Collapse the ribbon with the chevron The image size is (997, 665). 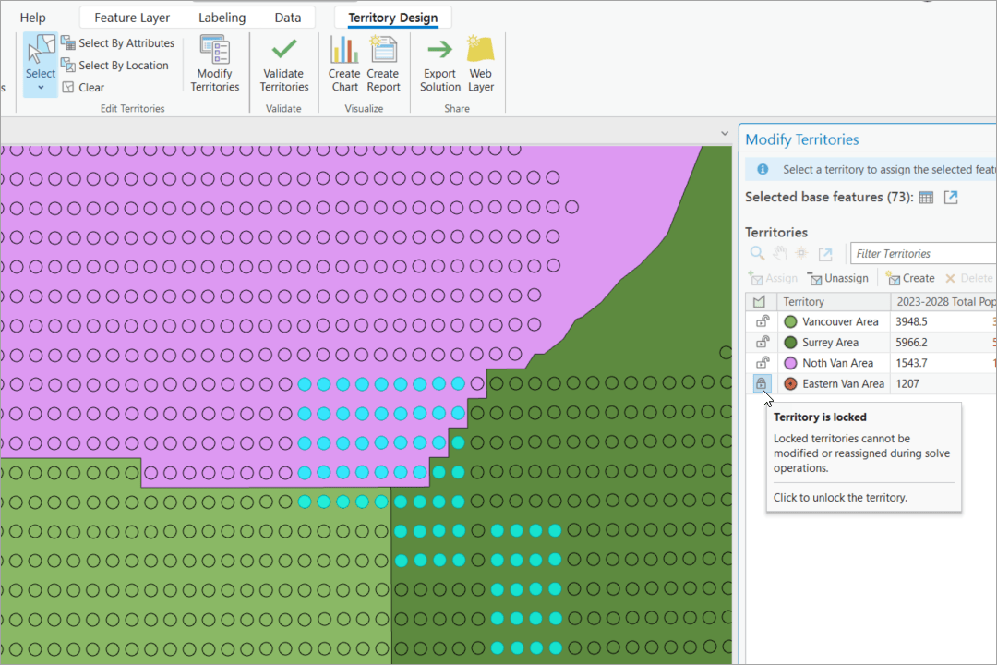(x=725, y=134)
